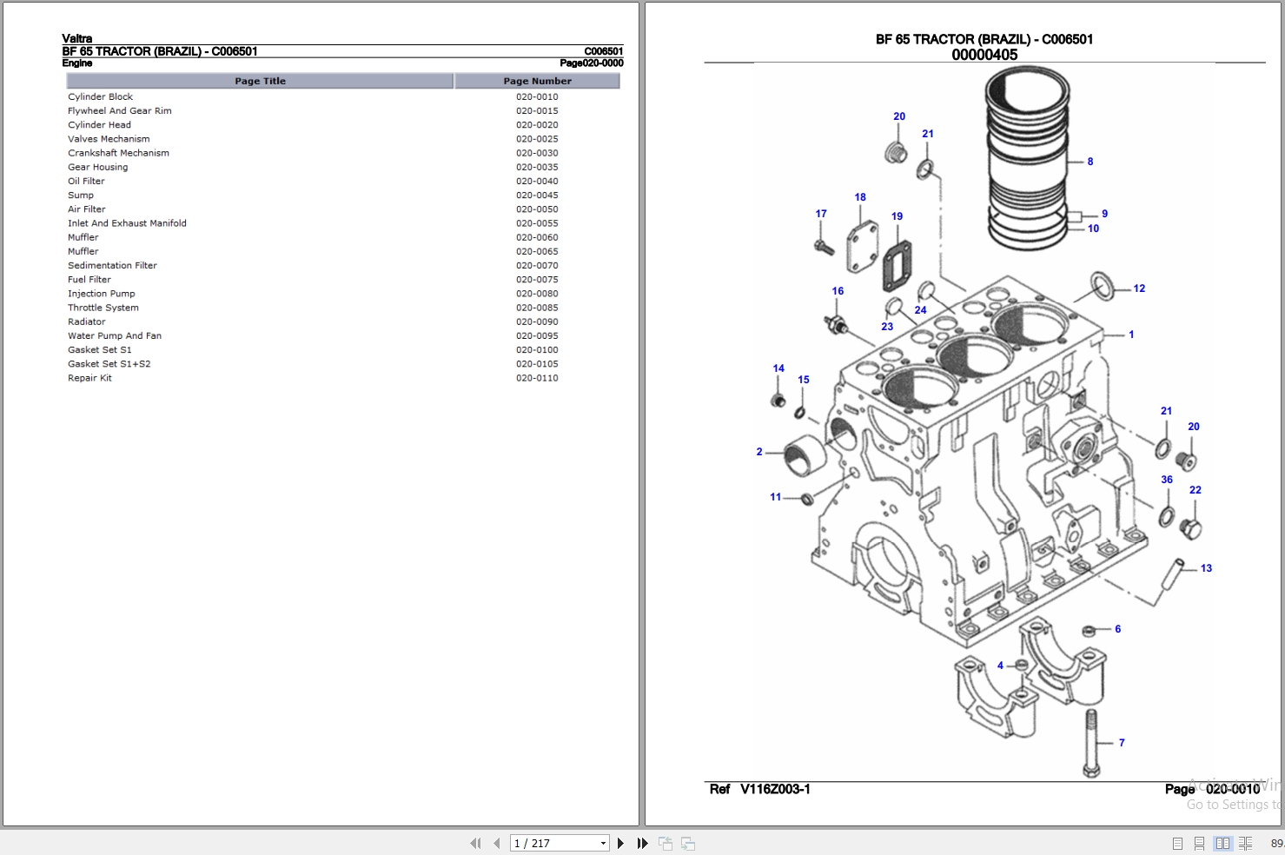Open the Water Pump And Fan entry

114,335
